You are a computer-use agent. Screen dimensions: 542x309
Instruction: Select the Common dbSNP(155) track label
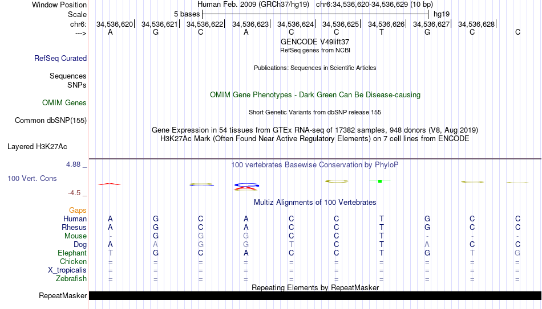pos(51,121)
